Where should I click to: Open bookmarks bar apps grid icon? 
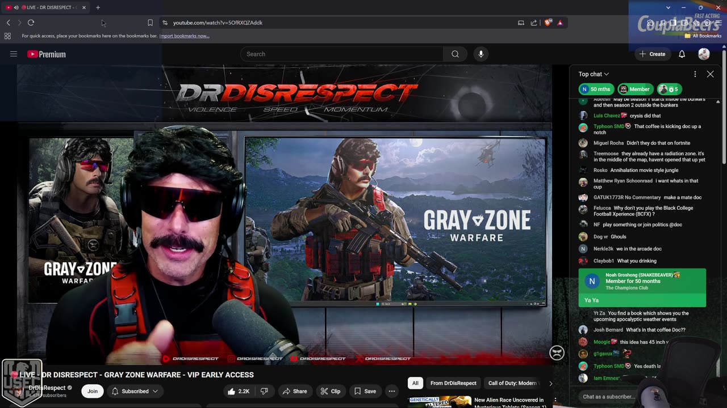(7, 36)
